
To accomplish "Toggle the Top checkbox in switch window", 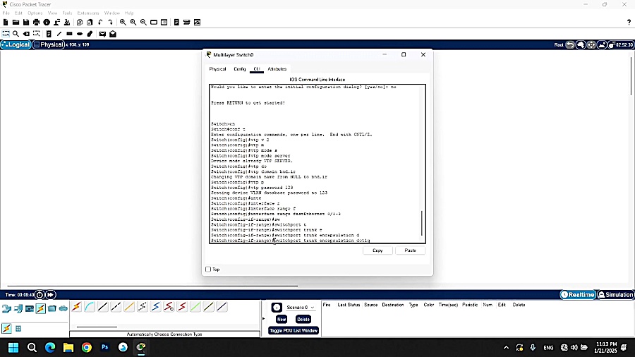I will 208,270.
